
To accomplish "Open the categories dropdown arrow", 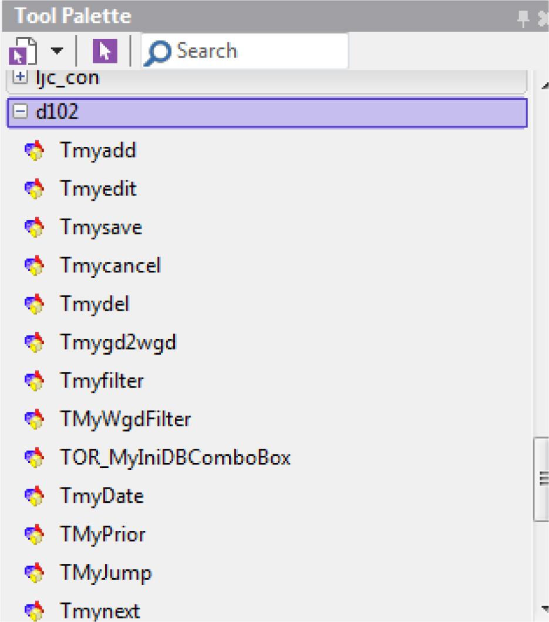I will 56,52.
